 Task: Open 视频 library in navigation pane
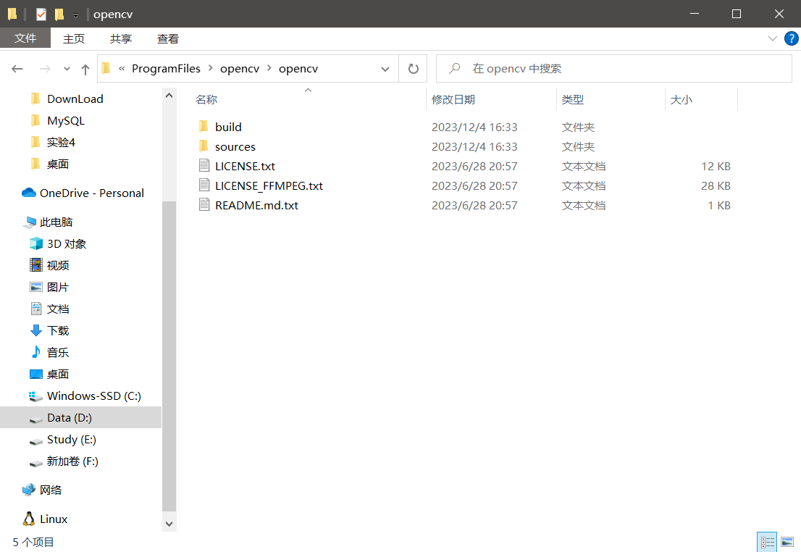click(x=58, y=265)
